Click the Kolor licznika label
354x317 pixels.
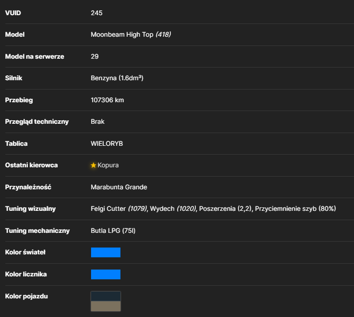[26, 274]
